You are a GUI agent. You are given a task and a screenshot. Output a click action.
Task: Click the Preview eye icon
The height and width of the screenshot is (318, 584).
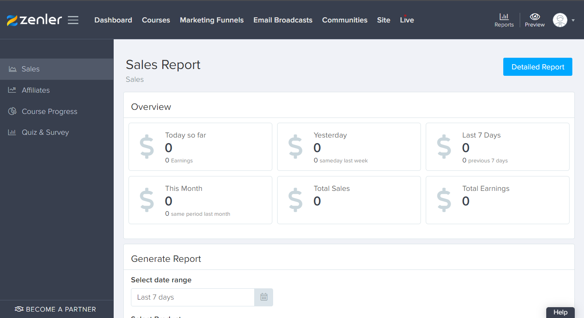click(535, 16)
